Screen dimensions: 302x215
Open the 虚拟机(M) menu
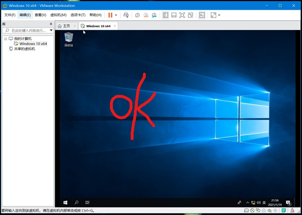(x=58, y=15)
